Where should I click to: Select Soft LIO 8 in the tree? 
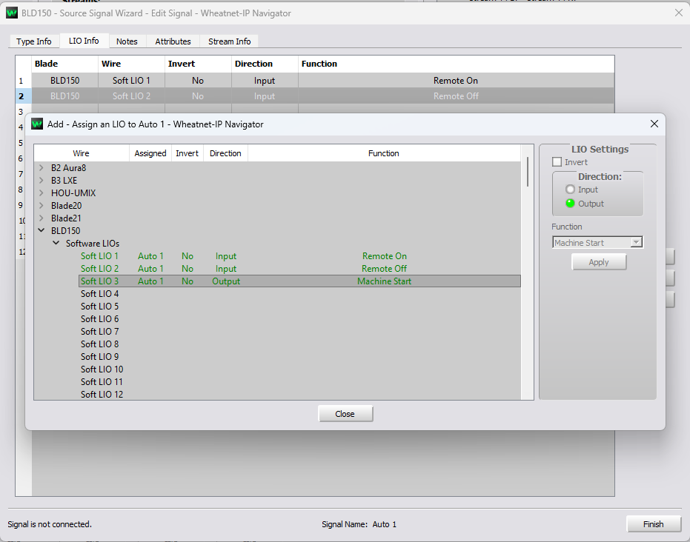(99, 344)
